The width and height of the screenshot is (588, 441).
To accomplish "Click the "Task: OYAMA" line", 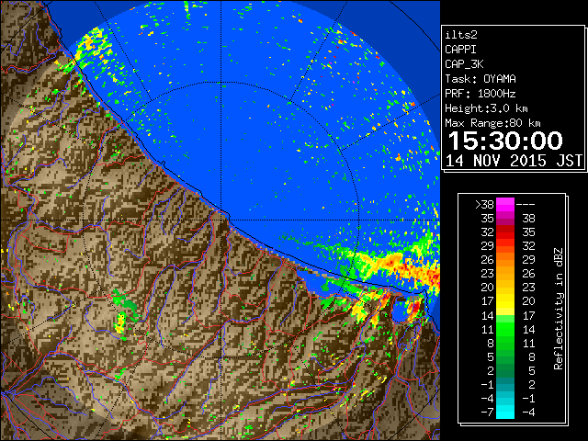I will 481,79.
